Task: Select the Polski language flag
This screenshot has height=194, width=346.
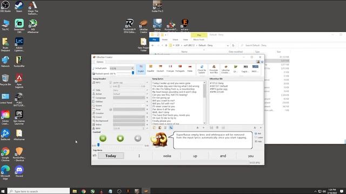Action: (190, 69)
